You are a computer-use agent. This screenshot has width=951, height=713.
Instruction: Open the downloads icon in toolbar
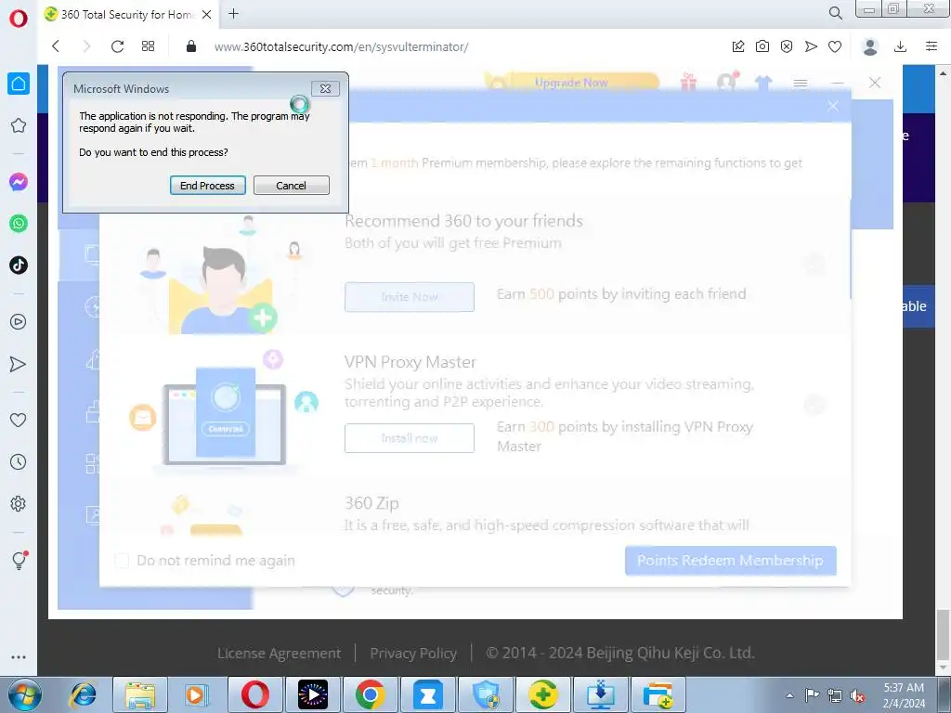point(901,46)
